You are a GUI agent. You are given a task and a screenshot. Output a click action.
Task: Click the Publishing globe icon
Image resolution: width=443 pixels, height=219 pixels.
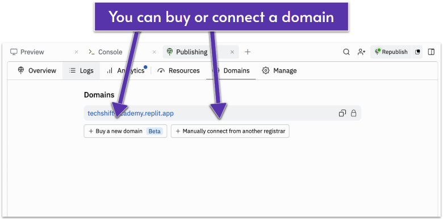click(169, 52)
